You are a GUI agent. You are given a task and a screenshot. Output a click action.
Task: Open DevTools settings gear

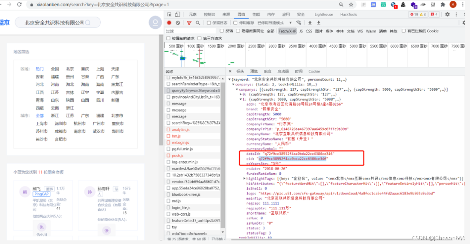[447, 14]
